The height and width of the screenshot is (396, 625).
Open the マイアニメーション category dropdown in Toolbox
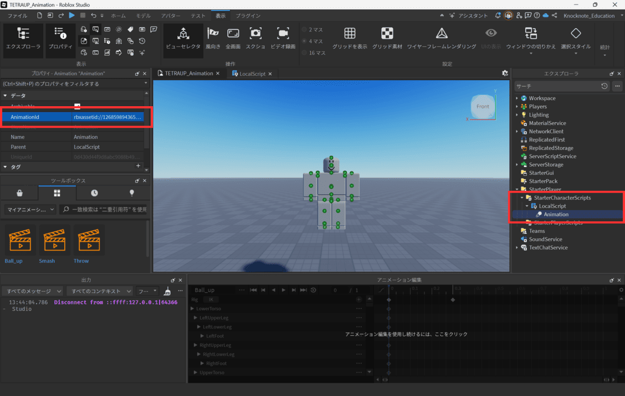click(30, 210)
